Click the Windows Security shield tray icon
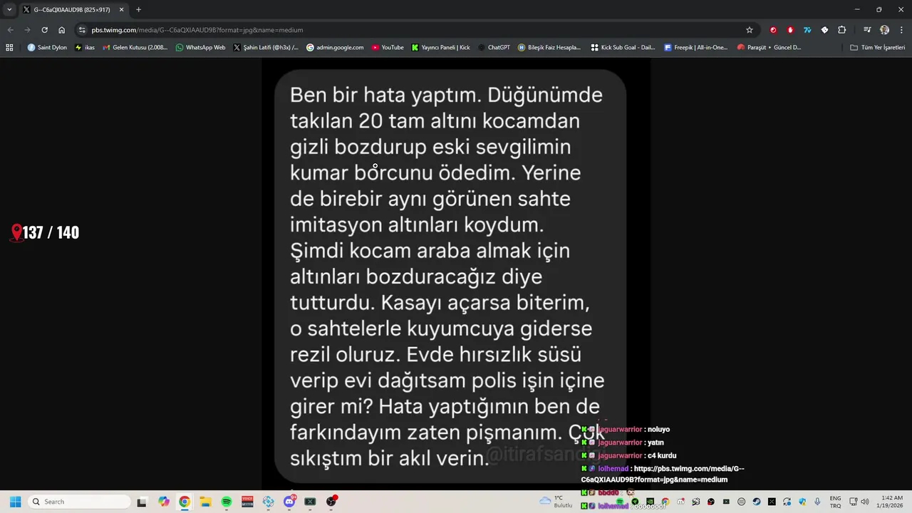The width and height of the screenshot is (912, 513). (802, 502)
